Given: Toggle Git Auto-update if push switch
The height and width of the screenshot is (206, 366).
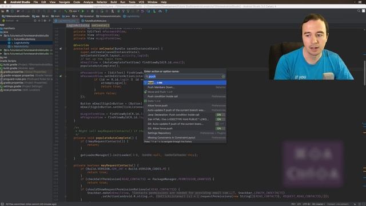Looking at the screenshot, I should [x=220, y=124].
